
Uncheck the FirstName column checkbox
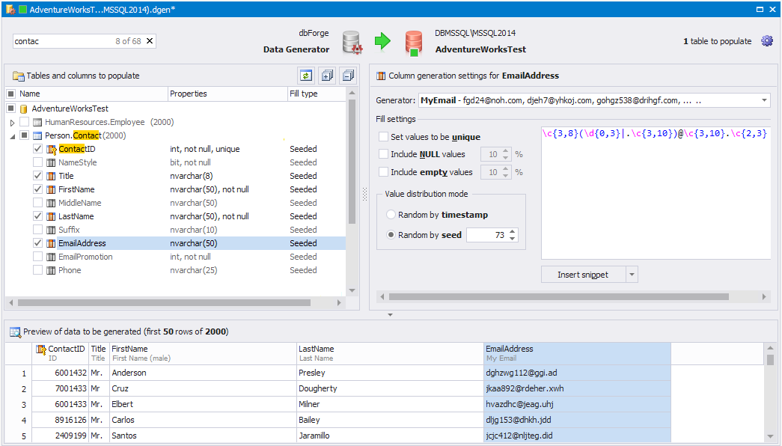tap(38, 189)
